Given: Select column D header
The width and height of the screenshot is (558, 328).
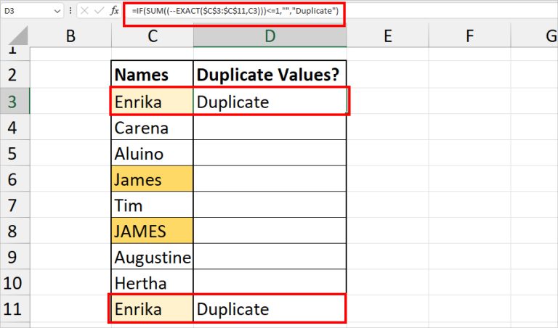Looking at the screenshot, I should pyautogui.click(x=270, y=36).
